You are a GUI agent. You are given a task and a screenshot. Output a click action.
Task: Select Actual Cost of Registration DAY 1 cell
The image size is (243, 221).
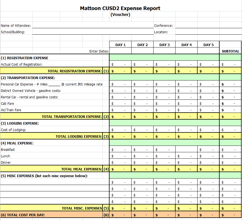coord(120,65)
